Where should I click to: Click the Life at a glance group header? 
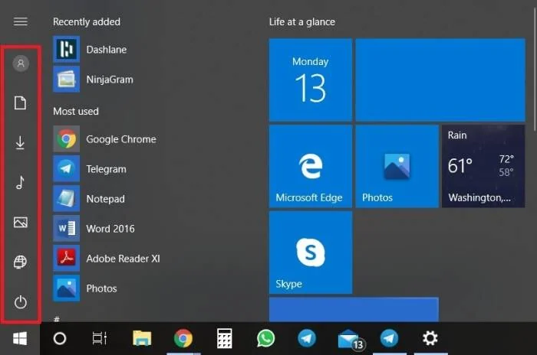302,22
